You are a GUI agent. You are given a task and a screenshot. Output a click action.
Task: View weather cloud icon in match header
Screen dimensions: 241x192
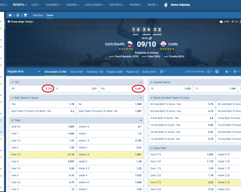click(221, 22)
